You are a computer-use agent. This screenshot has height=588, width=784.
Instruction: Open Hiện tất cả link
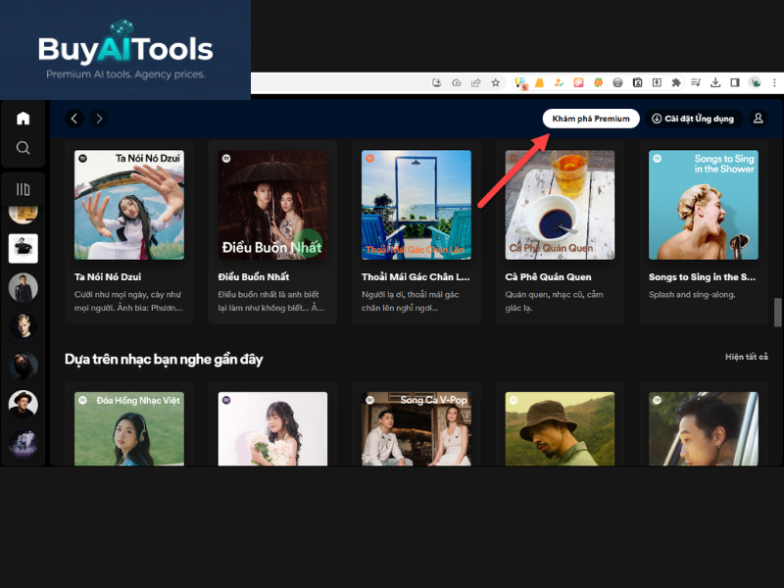(x=747, y=357)
